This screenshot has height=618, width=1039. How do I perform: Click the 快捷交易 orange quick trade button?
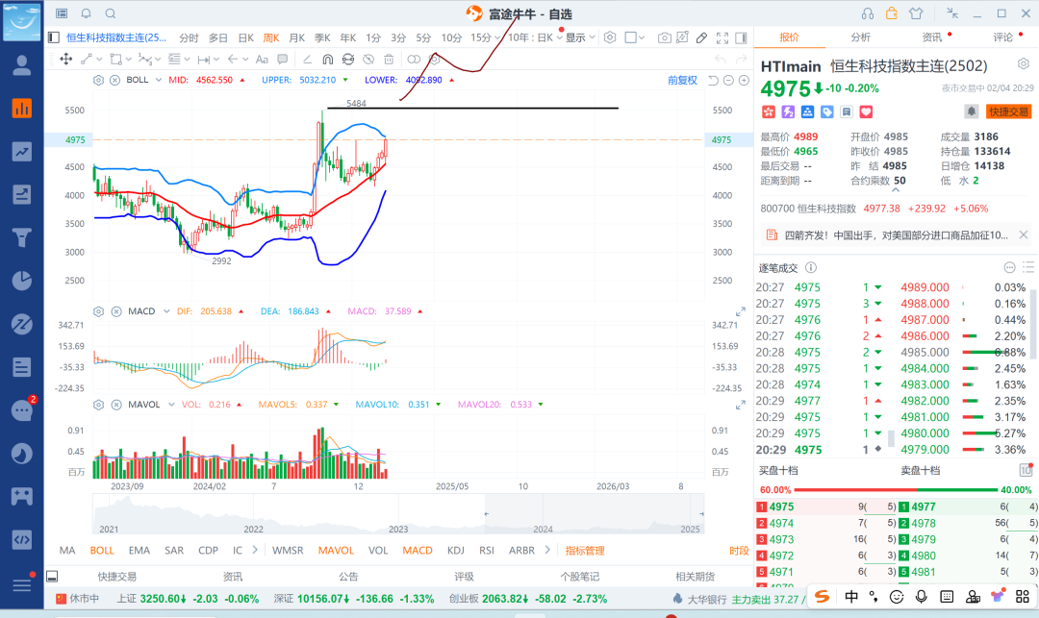[1008, 111]
